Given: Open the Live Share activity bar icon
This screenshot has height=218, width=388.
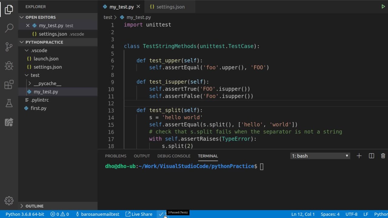Looking at the screenshot, I should [9, 122].
